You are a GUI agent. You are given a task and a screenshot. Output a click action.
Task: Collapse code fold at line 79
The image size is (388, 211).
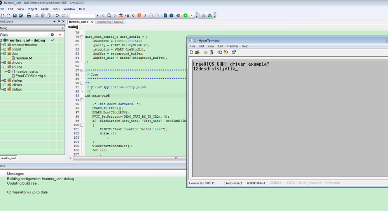pyautogui.click(x=82, y=37)
